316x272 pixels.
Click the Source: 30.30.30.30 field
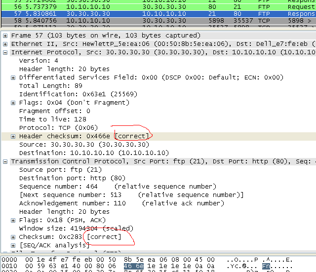tap(84, 145)
